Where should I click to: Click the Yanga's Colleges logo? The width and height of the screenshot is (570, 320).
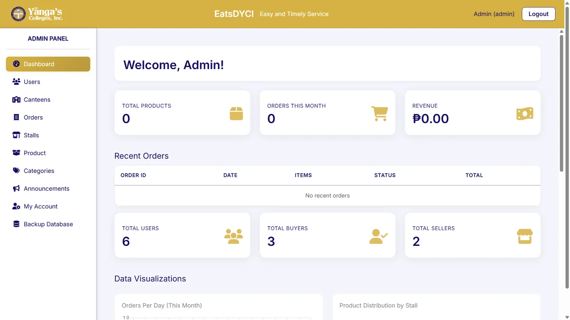click(x=37, y=14)
